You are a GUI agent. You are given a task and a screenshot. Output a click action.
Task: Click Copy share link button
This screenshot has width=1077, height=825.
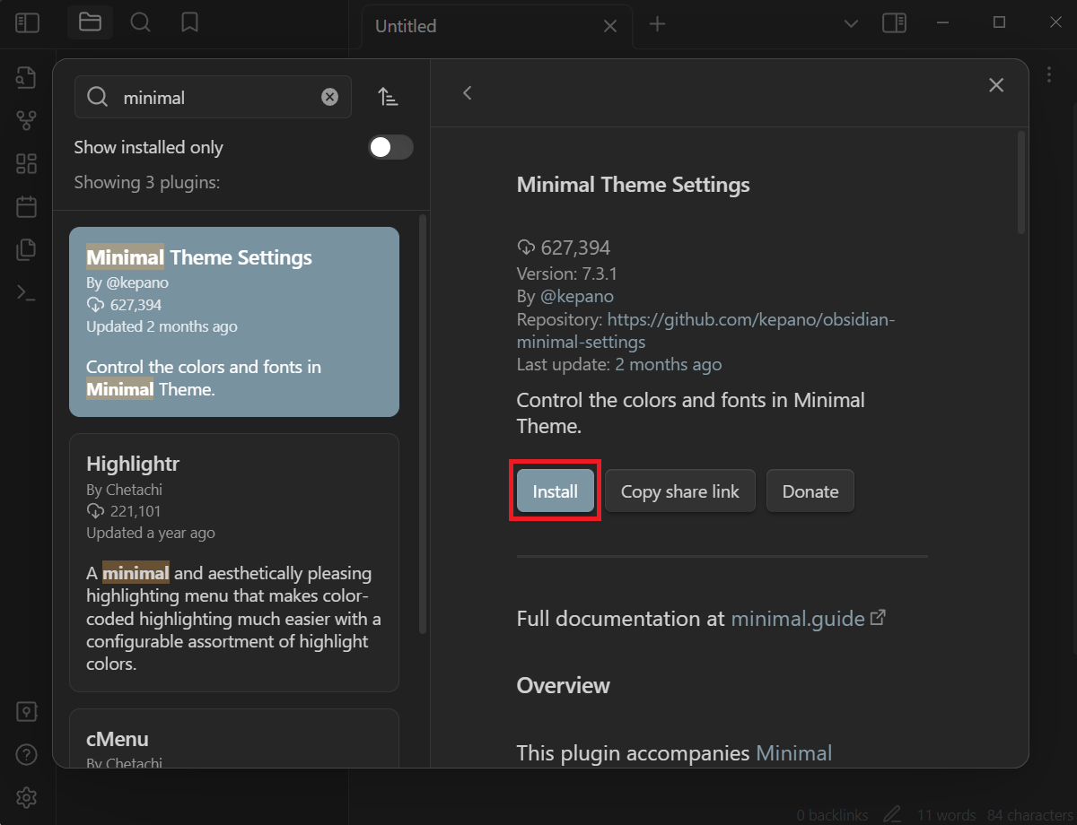[680, 491]
